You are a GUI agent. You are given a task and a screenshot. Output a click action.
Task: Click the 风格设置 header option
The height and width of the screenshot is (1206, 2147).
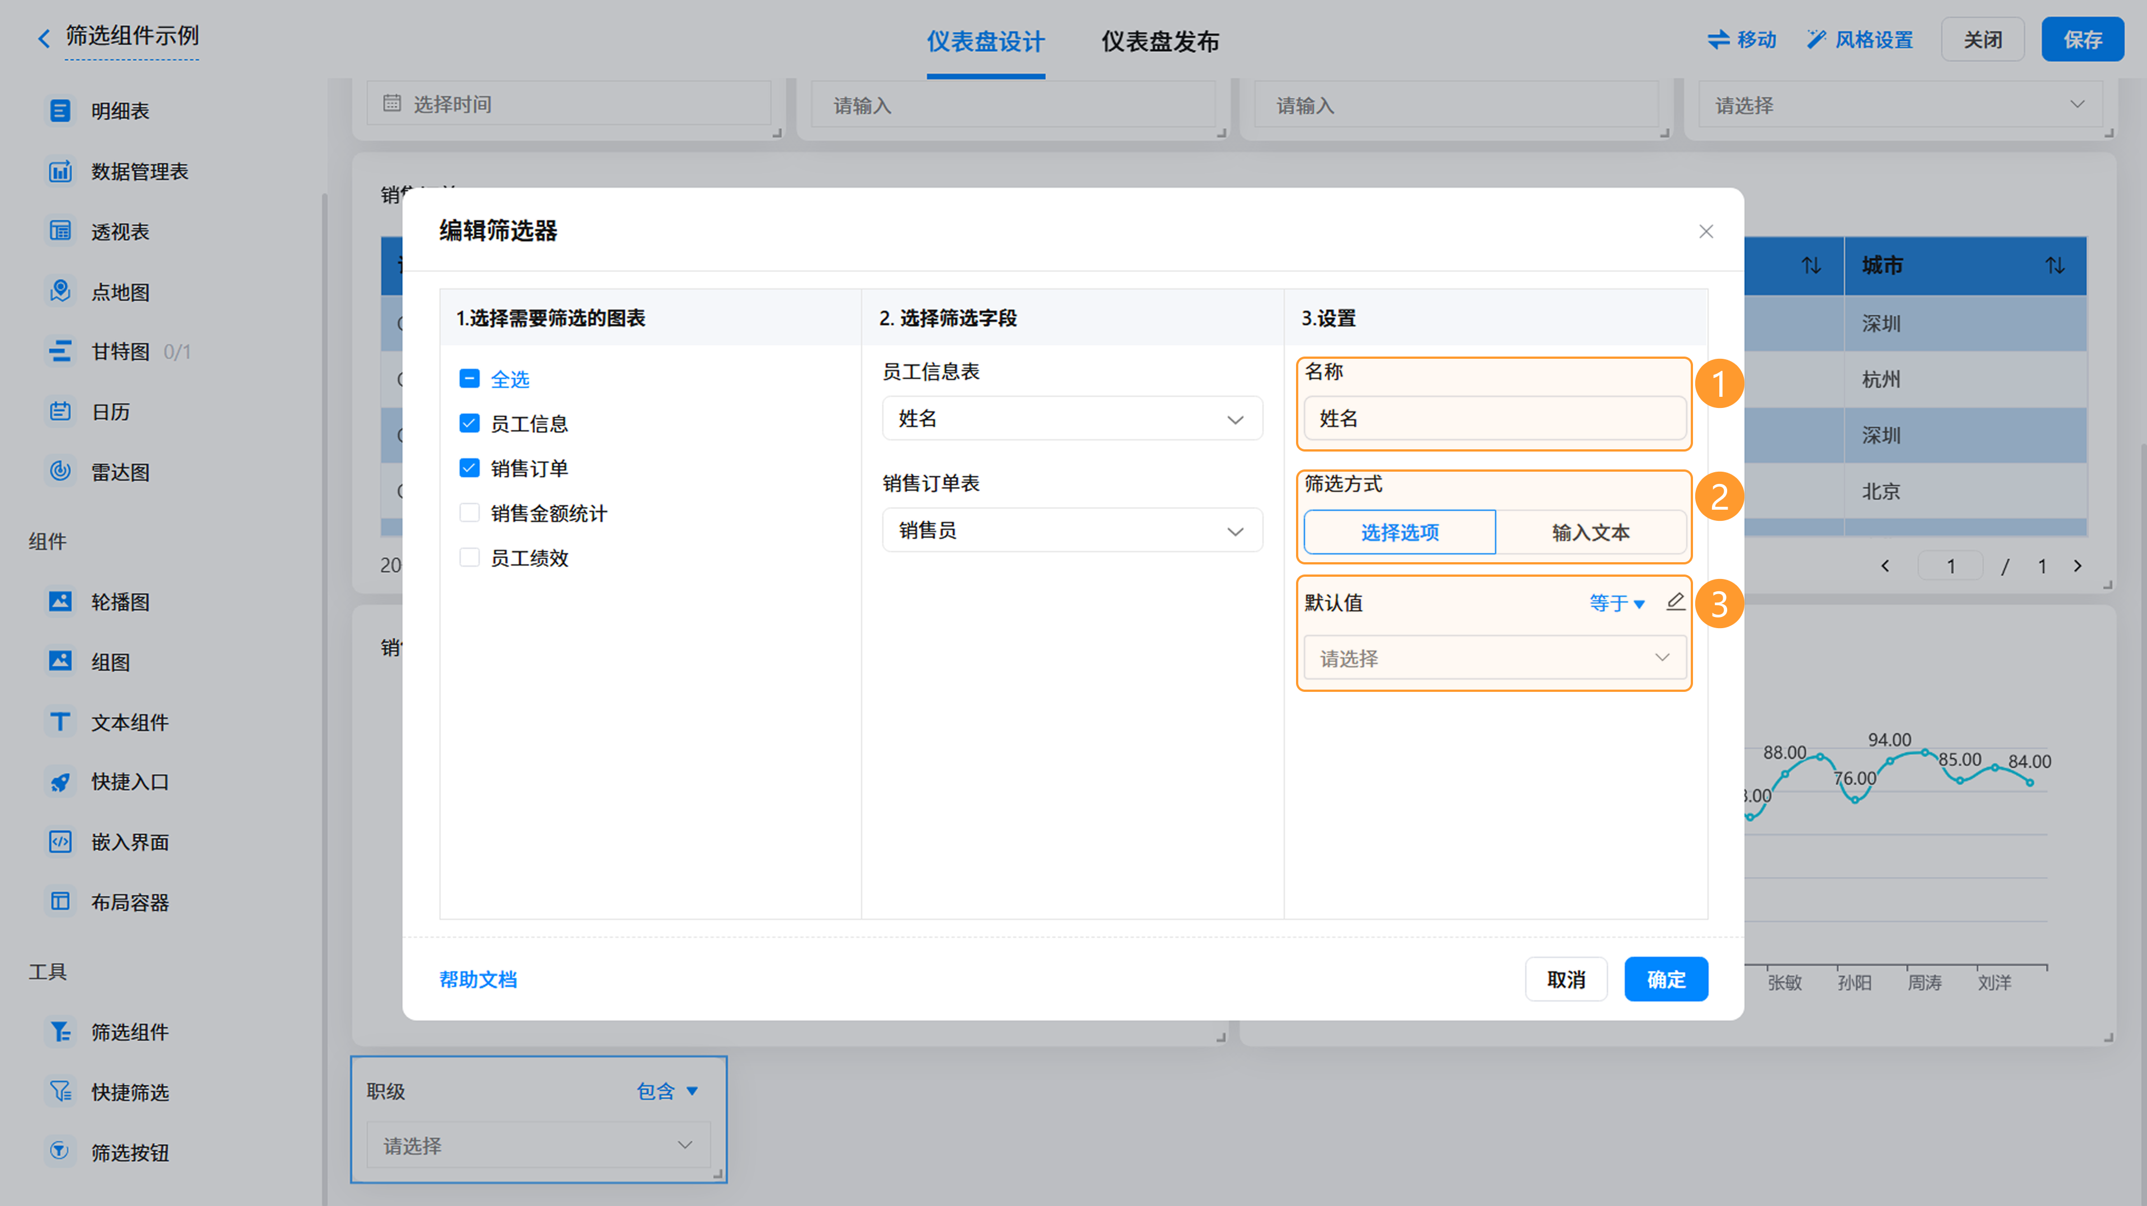click(x=1860, y=39)
